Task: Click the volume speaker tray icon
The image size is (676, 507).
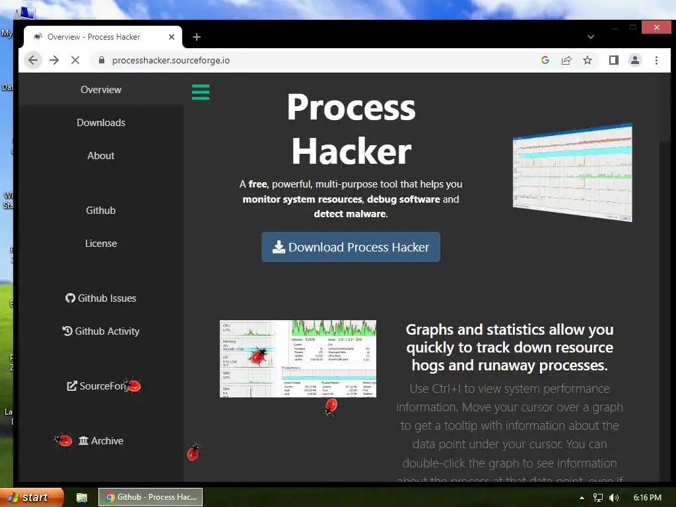Action: tap(614, 498)
